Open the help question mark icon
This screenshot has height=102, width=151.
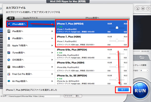point(148,9)
